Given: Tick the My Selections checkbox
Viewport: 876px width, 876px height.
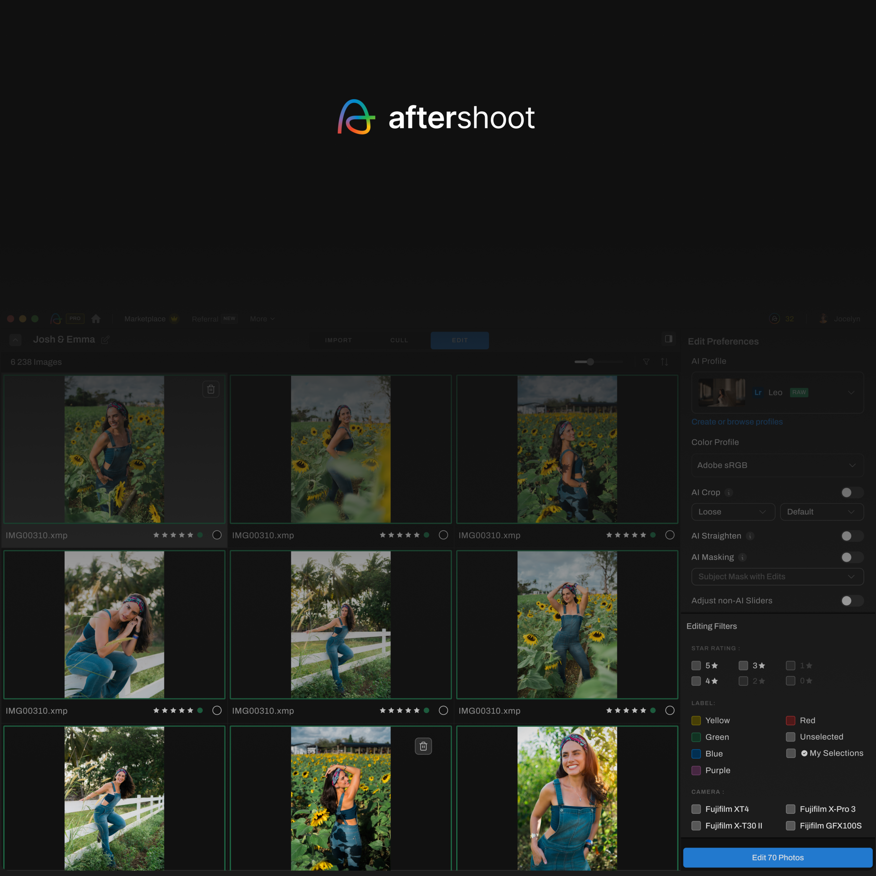Looking at the screenshot, I should [791, 753].
